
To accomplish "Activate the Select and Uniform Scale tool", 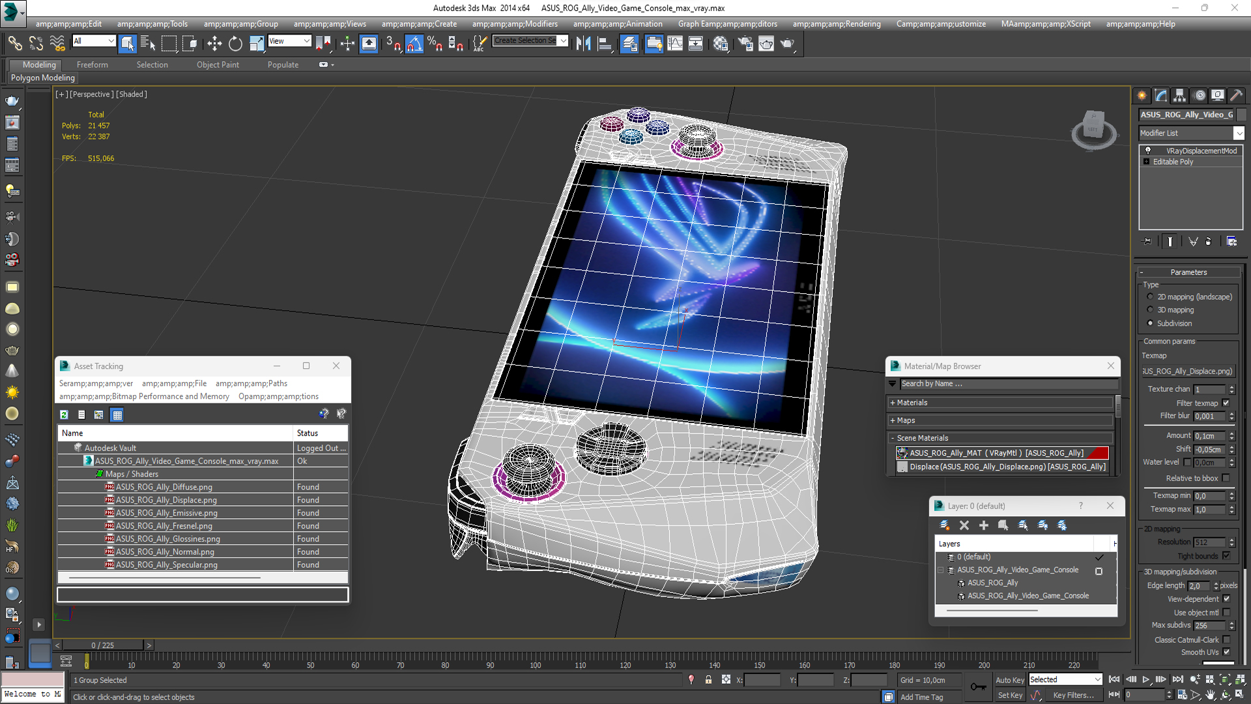I will (257, 44).
